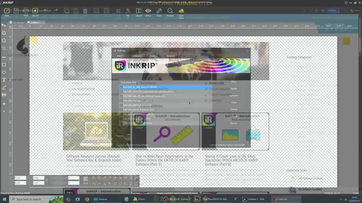This screenshot has width=362, height=203.
Task: Expand the Show dropdown arrow
Action: [148, 18]
